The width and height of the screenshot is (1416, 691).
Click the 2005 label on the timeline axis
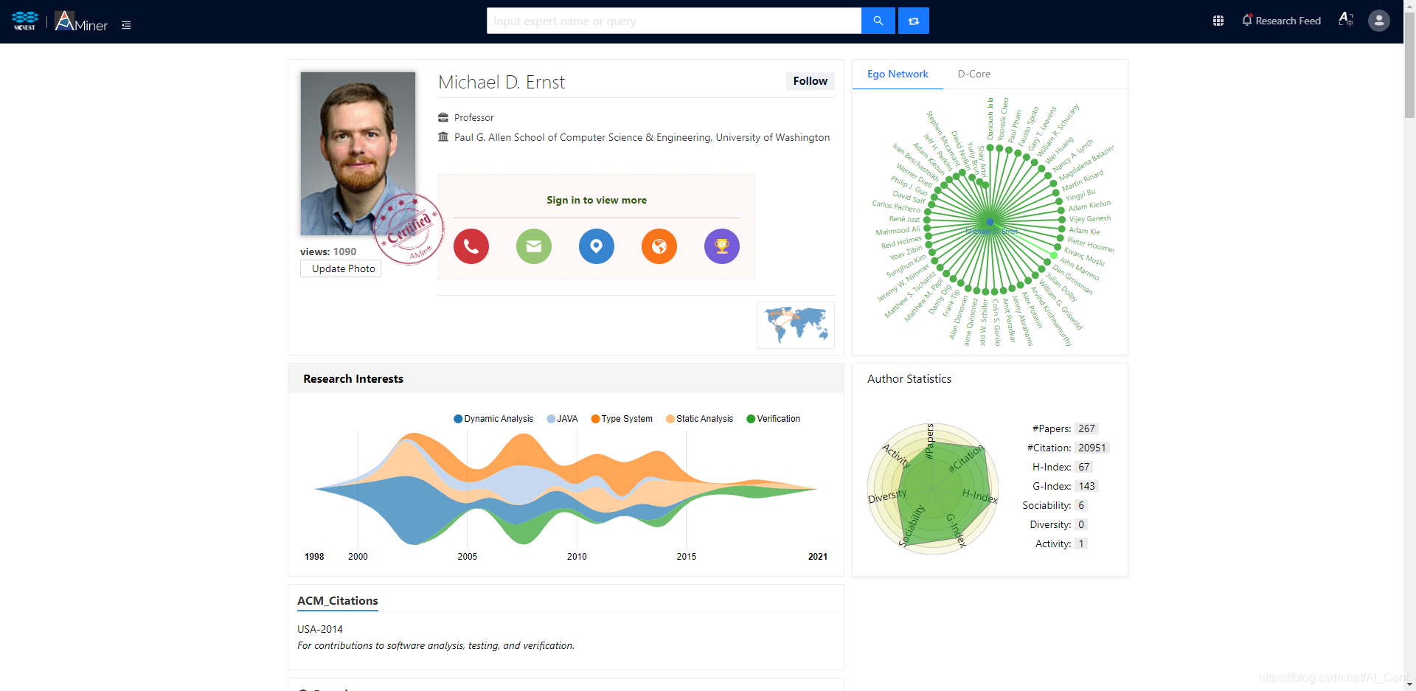click(468, 557)
